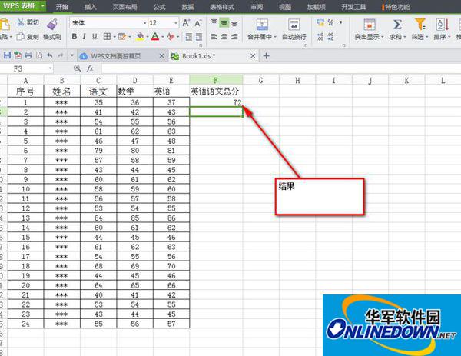Switch to the 数据 (Data) ribbon tab
The image size is (461, 356).
(x=187, y=7)
